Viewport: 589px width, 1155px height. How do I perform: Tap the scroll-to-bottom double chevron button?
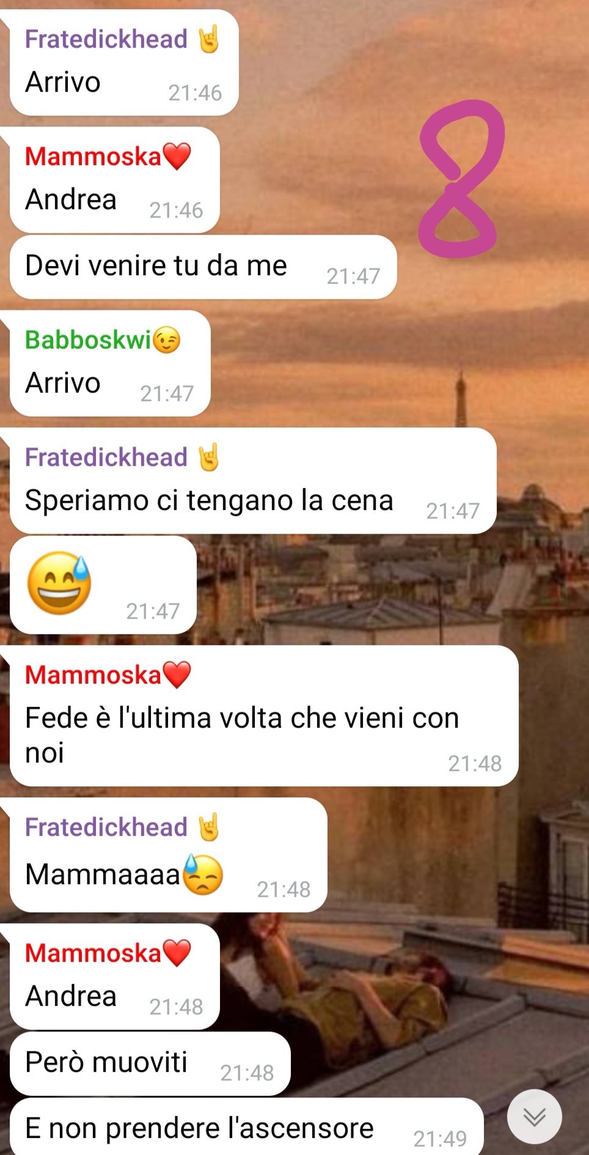pos(535,1116)
